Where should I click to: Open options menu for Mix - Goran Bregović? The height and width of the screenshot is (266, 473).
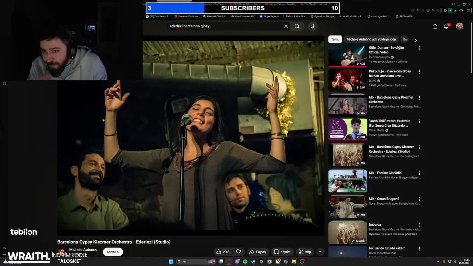[x=419, y=199]
